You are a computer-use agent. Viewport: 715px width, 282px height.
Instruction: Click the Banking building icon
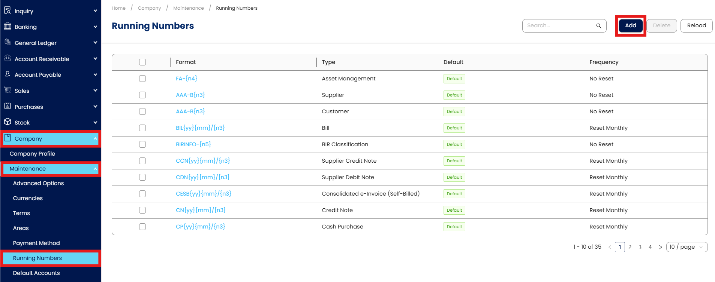tap(7, 26)
